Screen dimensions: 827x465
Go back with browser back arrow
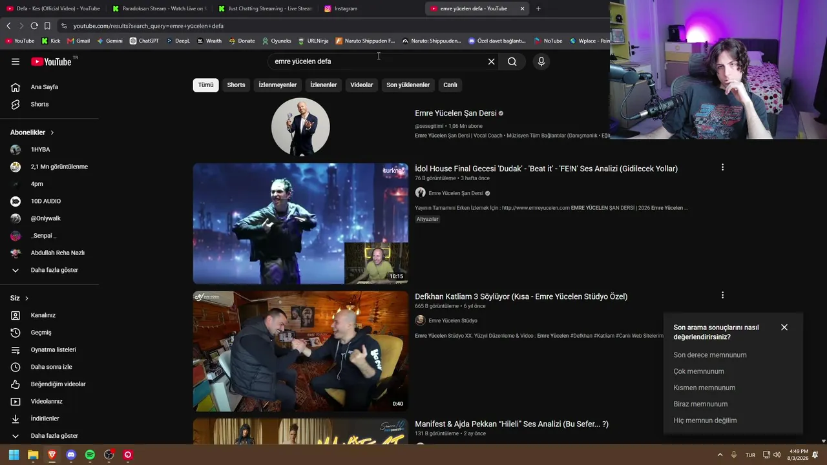coord(8,26)
